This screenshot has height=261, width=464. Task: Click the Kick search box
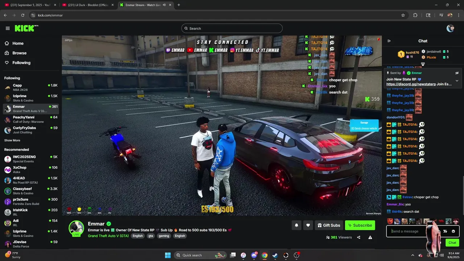coord(232,28)
